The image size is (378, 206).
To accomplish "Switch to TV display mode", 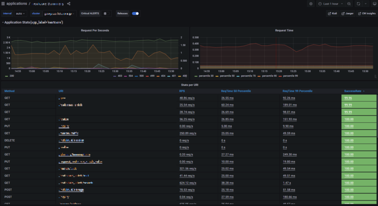I will 375,4.
